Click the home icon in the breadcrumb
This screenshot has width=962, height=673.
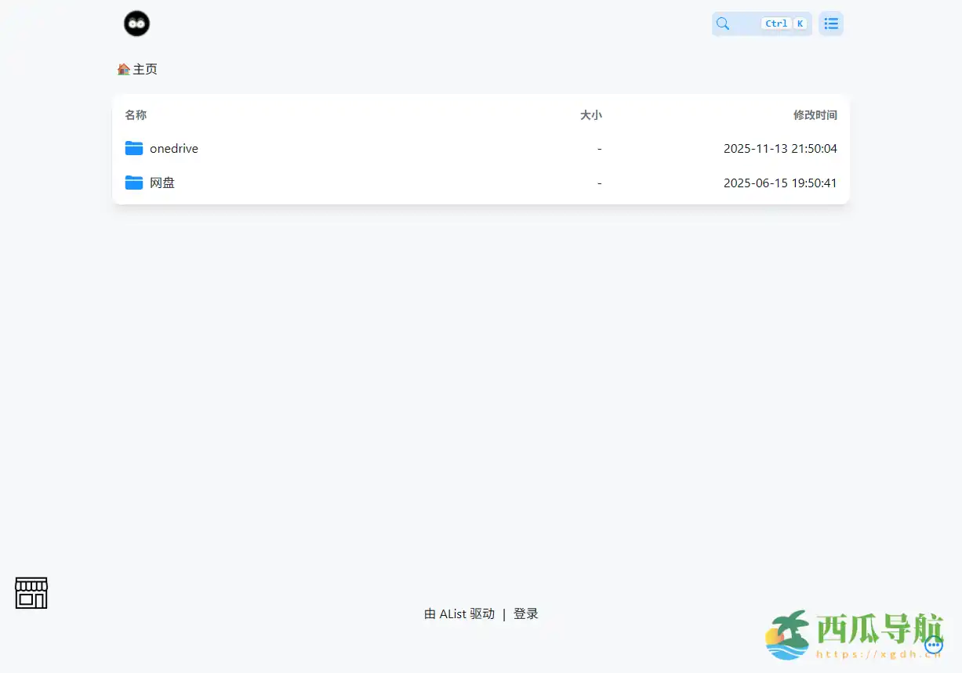click(123, 69)
